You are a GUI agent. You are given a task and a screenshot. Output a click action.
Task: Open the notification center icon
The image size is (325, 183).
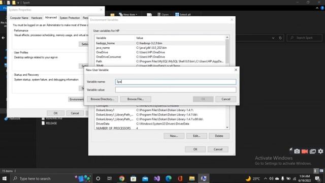coord(317,178)
